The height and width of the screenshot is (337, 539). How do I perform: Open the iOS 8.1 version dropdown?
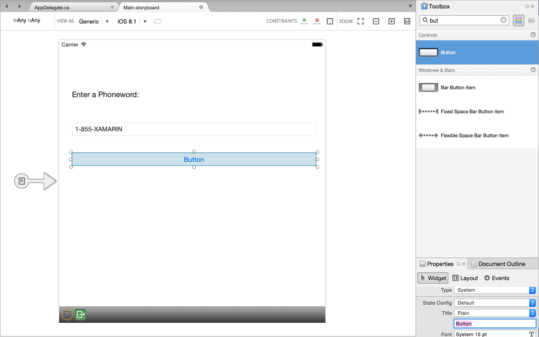145,21
